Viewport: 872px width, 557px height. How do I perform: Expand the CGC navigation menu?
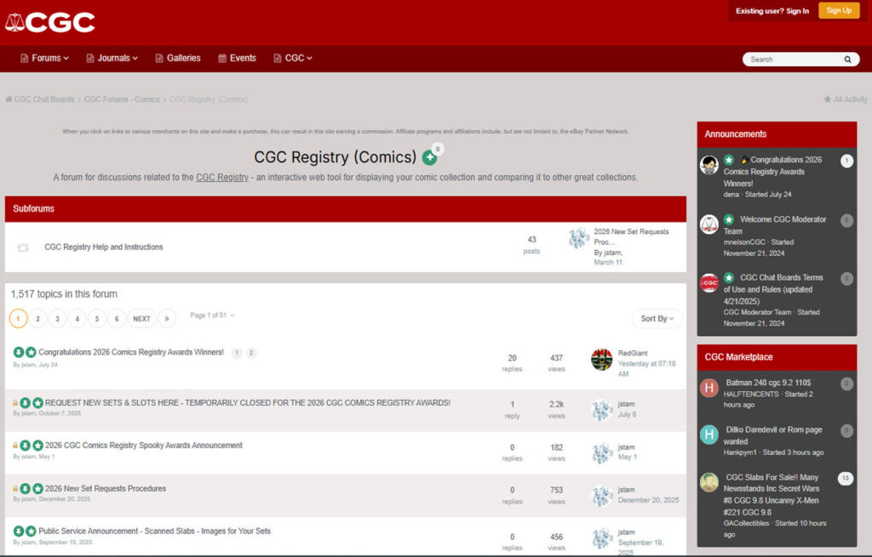tap(293, 59)
